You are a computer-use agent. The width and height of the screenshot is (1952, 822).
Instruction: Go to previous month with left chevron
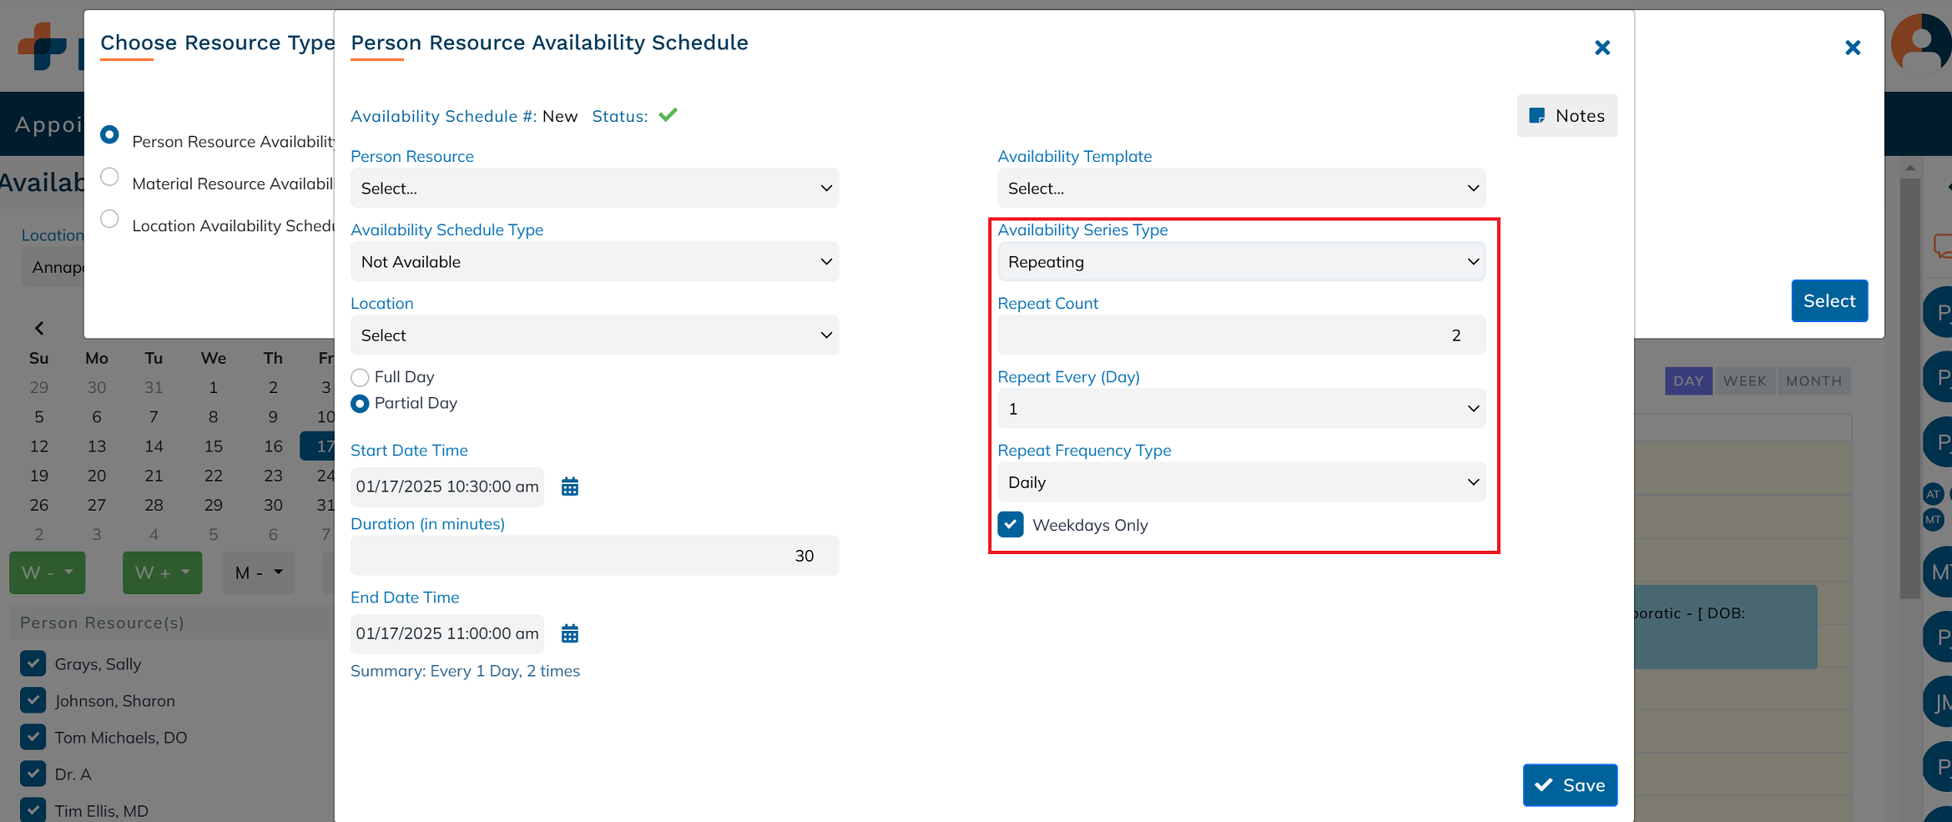pos(39,328)
